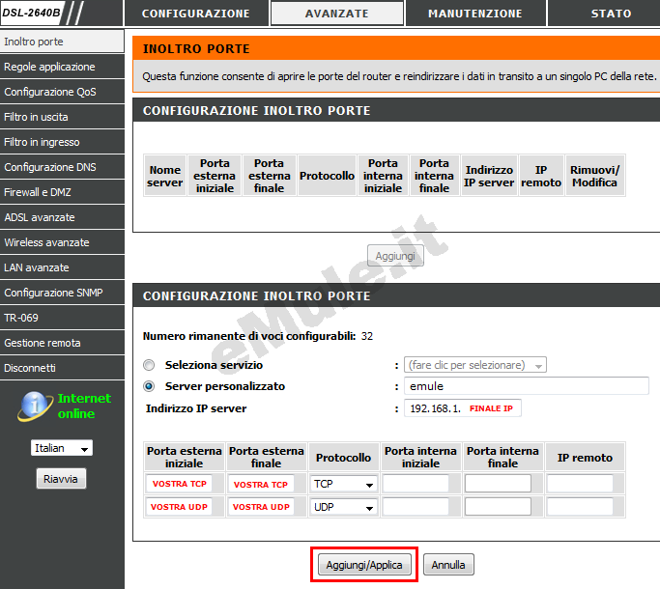The image size is (660, 589).
Task: Open the TCP protocol dropdown
Action: [343, 484]
